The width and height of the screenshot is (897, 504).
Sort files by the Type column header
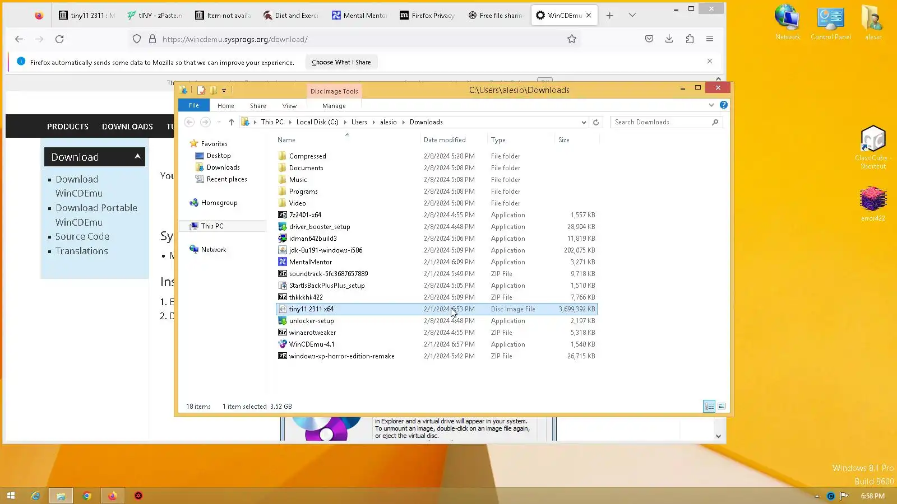(x=498, y=140)
